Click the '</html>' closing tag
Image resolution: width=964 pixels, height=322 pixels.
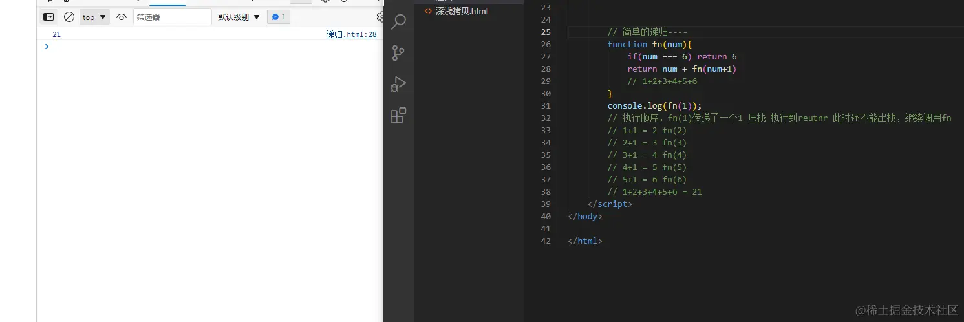coord(585,241)
